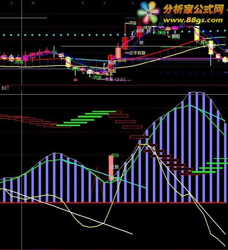Click the 出手就赢 signal label
This screenshot has width=228, height=250.
[x=137, y=53]
